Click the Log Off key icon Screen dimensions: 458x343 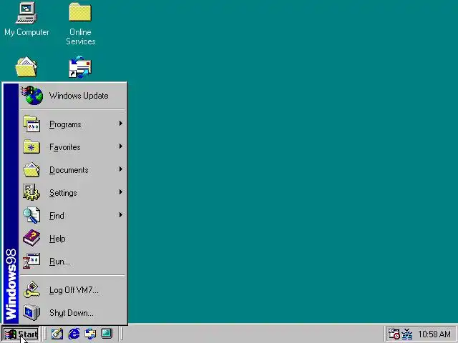[x=31, y=289]
